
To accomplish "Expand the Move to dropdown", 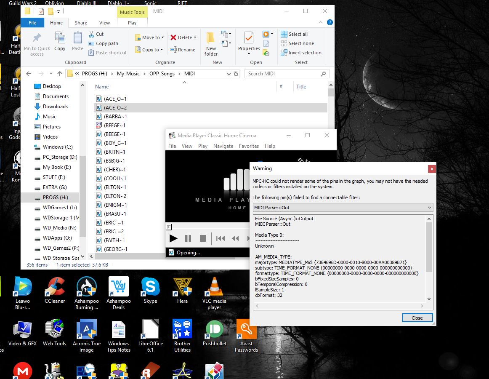I will coord(162,37).
